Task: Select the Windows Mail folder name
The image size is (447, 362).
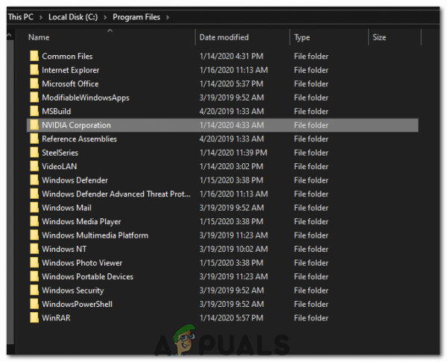Action: point(67,208)
